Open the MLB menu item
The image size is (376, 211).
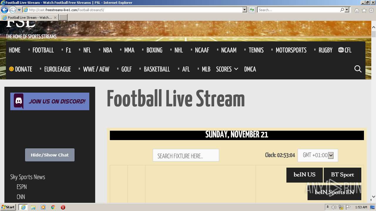206,69
